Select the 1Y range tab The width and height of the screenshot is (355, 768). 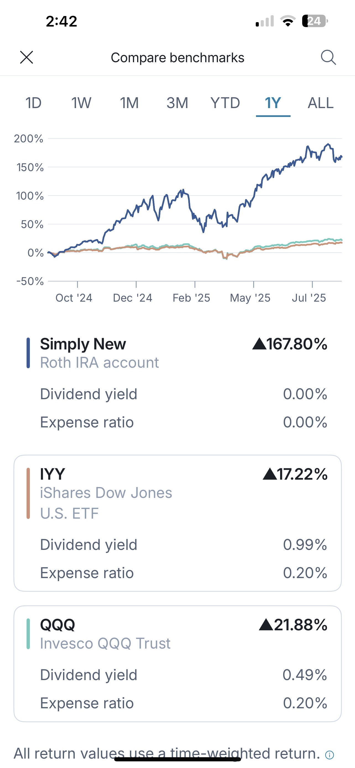[273, 103]
